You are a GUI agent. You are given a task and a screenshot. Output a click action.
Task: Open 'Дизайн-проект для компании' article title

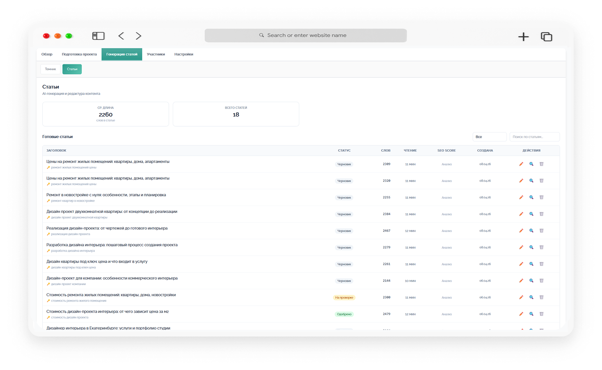[x=112, y=278]
